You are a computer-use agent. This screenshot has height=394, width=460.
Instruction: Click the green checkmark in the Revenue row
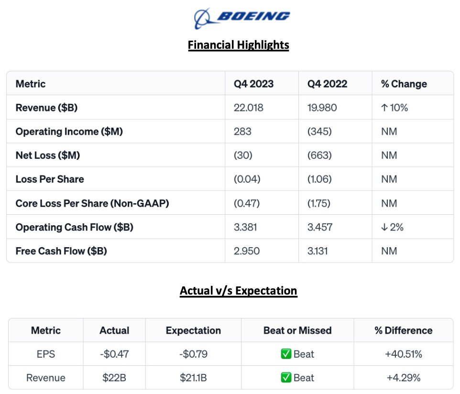click(x=286, y=378)
